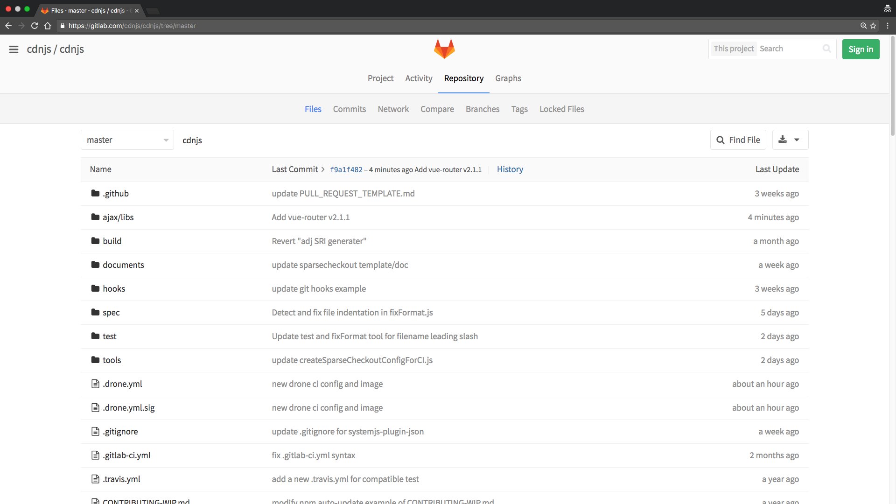The image size is (896, 504).
Task: Open the Branches sub-tab
Action: click(x=483, y=109)
